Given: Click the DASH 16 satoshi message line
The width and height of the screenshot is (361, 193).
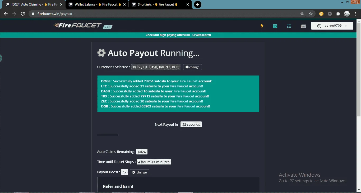Looking at the screenshot, I should click(x=154, y=91).
